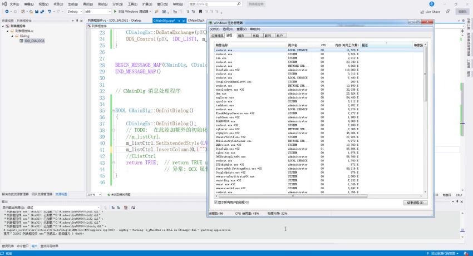Screen dimensions: 473x256
Task: Switch to the Task Manager 性能 tab
Action: [x=256, y=36]
